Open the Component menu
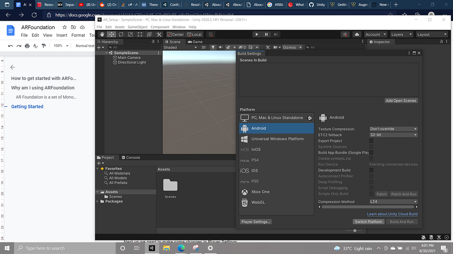The width and height of the screenshot is (453, 254). 160,27
